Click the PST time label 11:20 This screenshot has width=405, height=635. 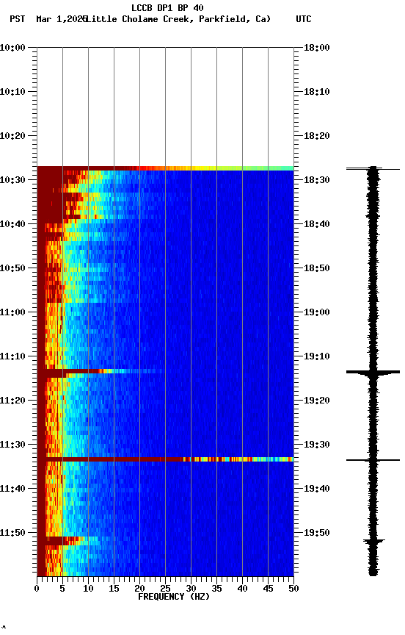[12, 401]
